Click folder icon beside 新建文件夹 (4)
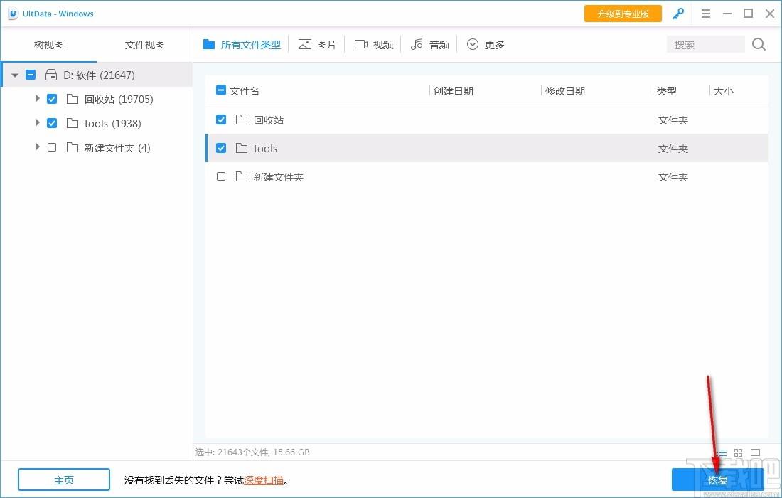 pyautogui.click(x=73, y=147)
